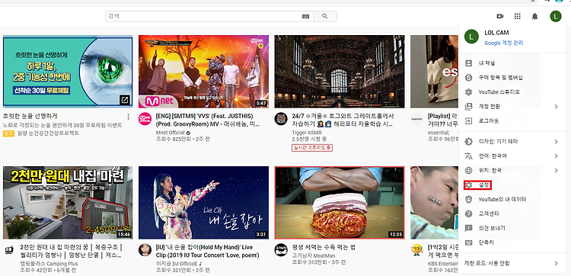Open more options for the eye ad
Image resolution: width=571 pixels, height=276 pixels.
pyautogui.click(x=128, y=117)
